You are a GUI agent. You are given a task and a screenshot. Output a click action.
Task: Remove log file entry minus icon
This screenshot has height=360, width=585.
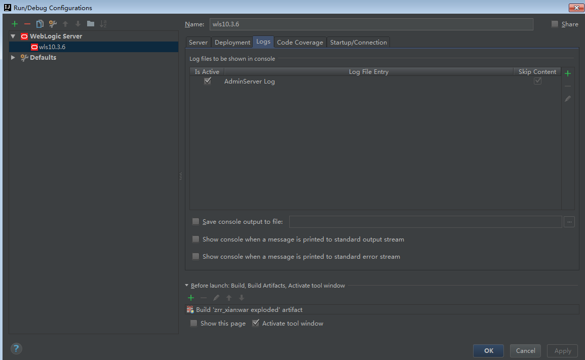point(568,86)
